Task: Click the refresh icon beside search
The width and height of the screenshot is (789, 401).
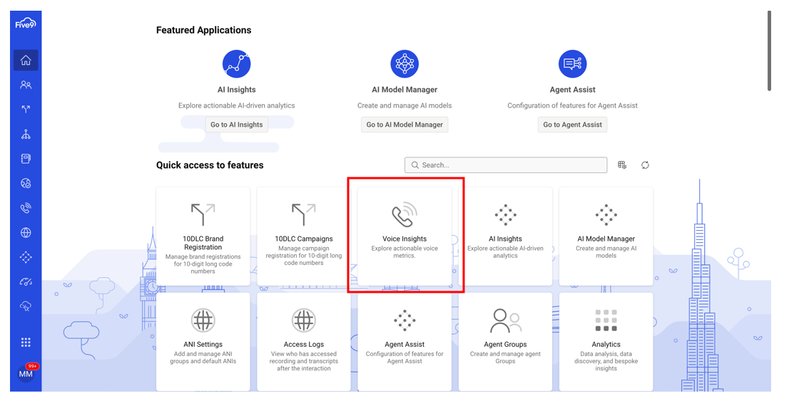Action: click(645, 165)
